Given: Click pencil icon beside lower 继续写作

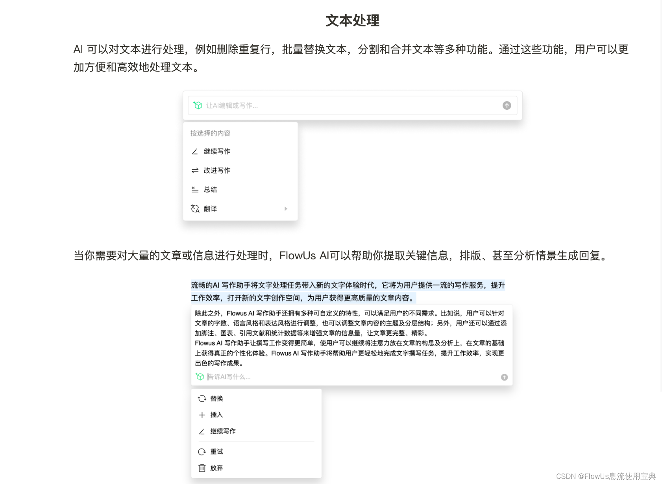Looking at the screenshot, I should tap(202, 431).
